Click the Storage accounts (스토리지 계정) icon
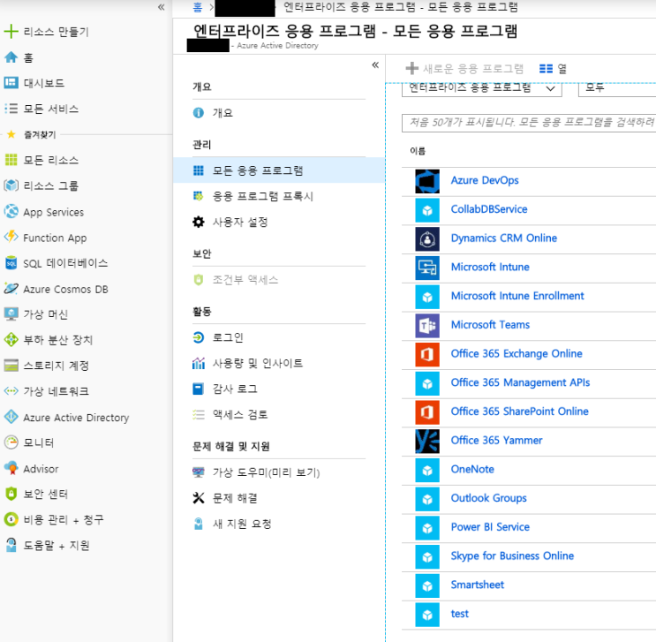Screen dimensions: 656x642 coord(11,366)
